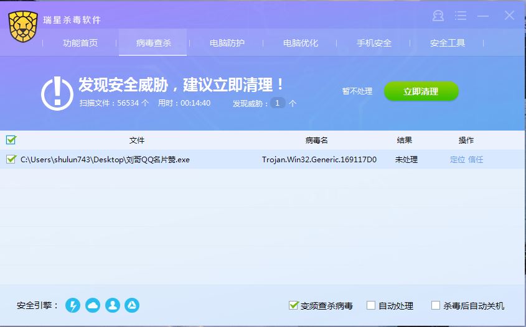Viewport: 526px width, 327px height.
Task: Switch to 功能首页 tab
Action: click(80, 43)
